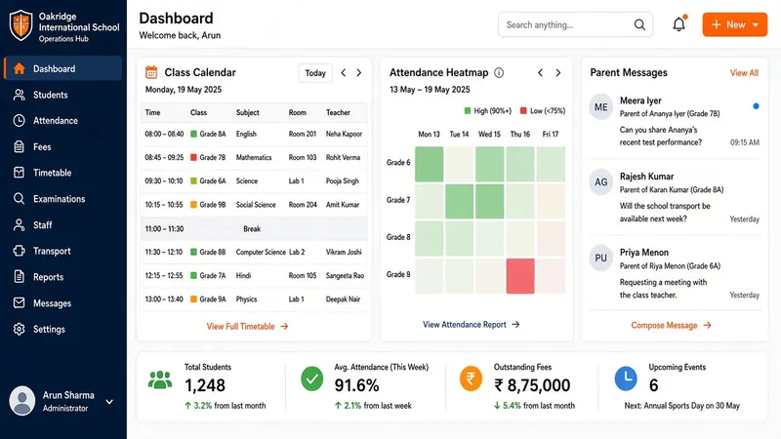Click the 11:00 – 11:30 Break row
781x439 pixels.
tap(254, 229)
